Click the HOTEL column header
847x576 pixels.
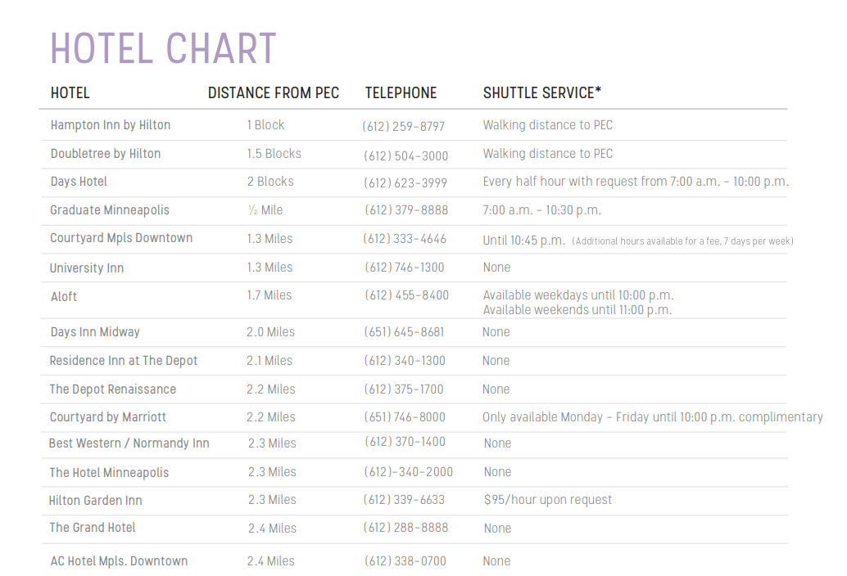(70, 92)
